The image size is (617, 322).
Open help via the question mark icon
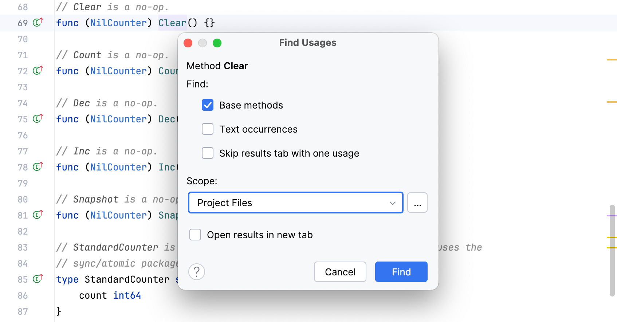[197, 272]
